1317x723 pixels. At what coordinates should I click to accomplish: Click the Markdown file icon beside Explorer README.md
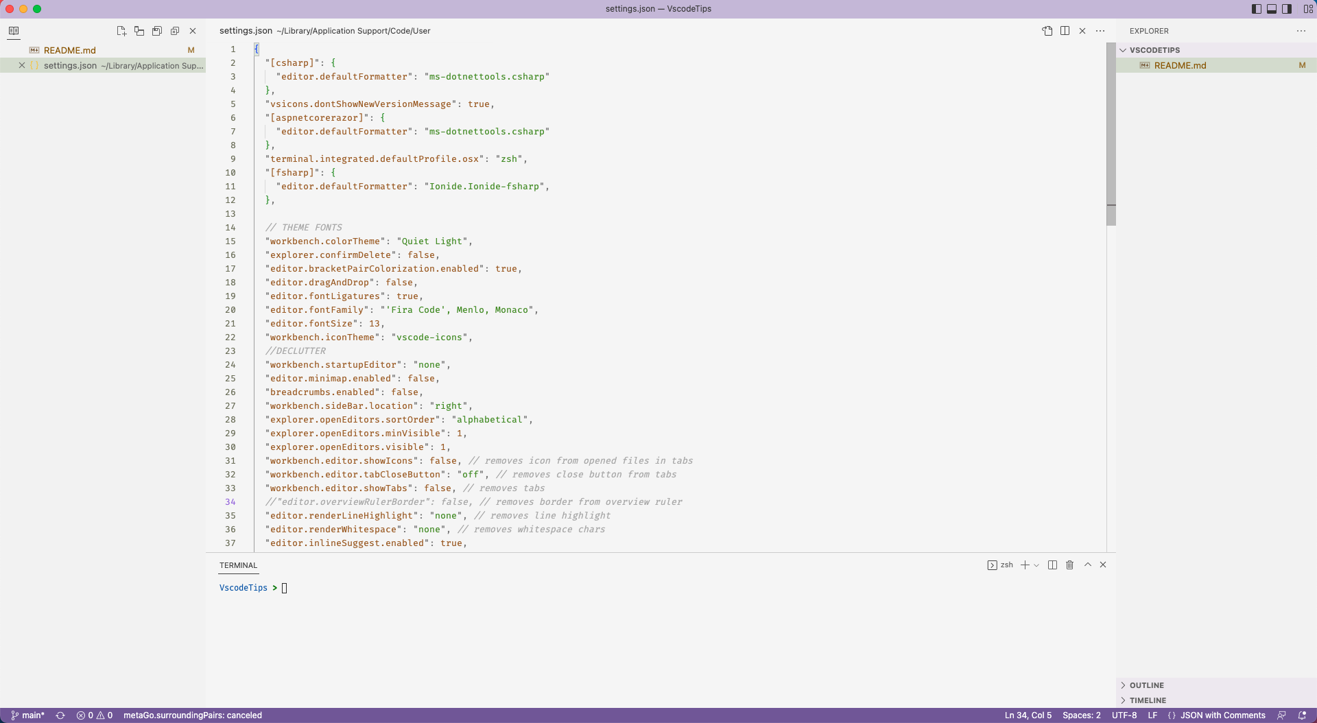click(x=1145, y=65)
